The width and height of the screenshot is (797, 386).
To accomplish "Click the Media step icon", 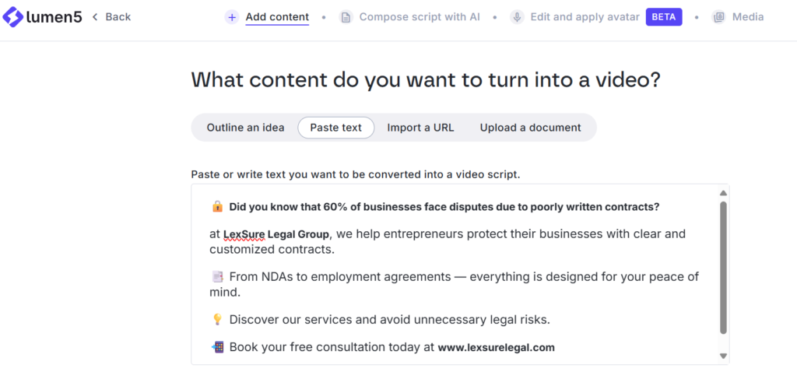I will pyautogui.click(x=719, y=17).
